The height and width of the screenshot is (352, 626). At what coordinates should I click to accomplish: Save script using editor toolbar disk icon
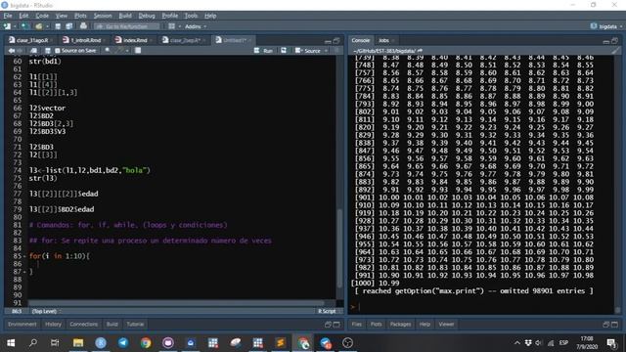point(48,51)
